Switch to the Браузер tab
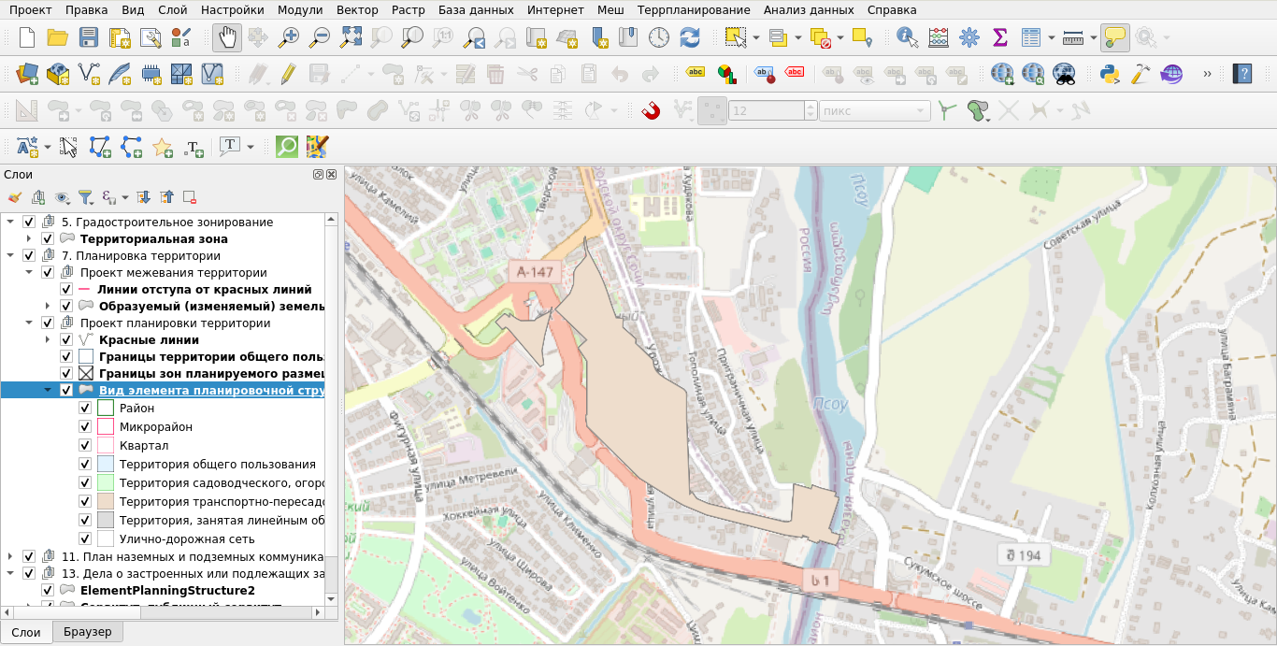 [88, 632]
